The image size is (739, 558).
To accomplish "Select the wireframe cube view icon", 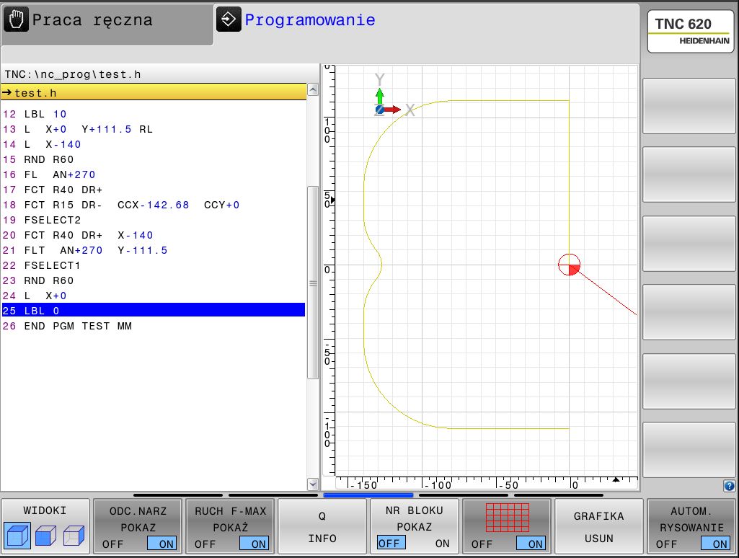I will pyautogui.click(x=74, y=536).
